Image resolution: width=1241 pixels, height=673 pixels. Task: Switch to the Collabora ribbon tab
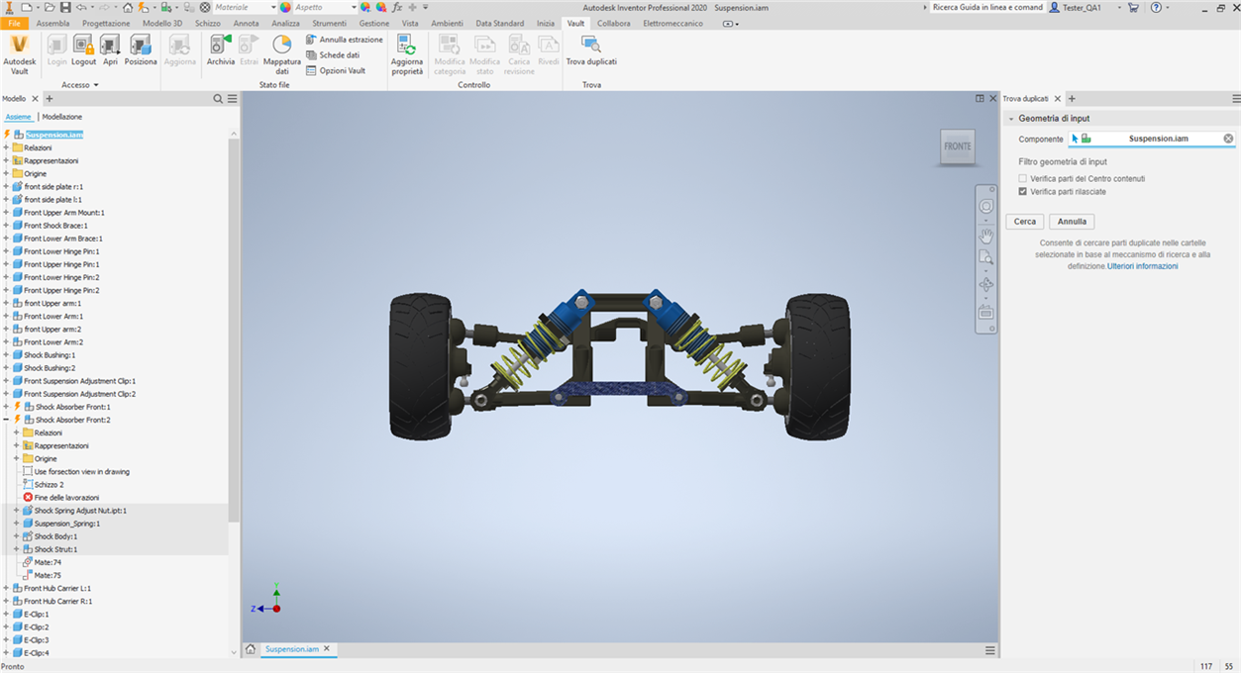[x=613, y=23]
